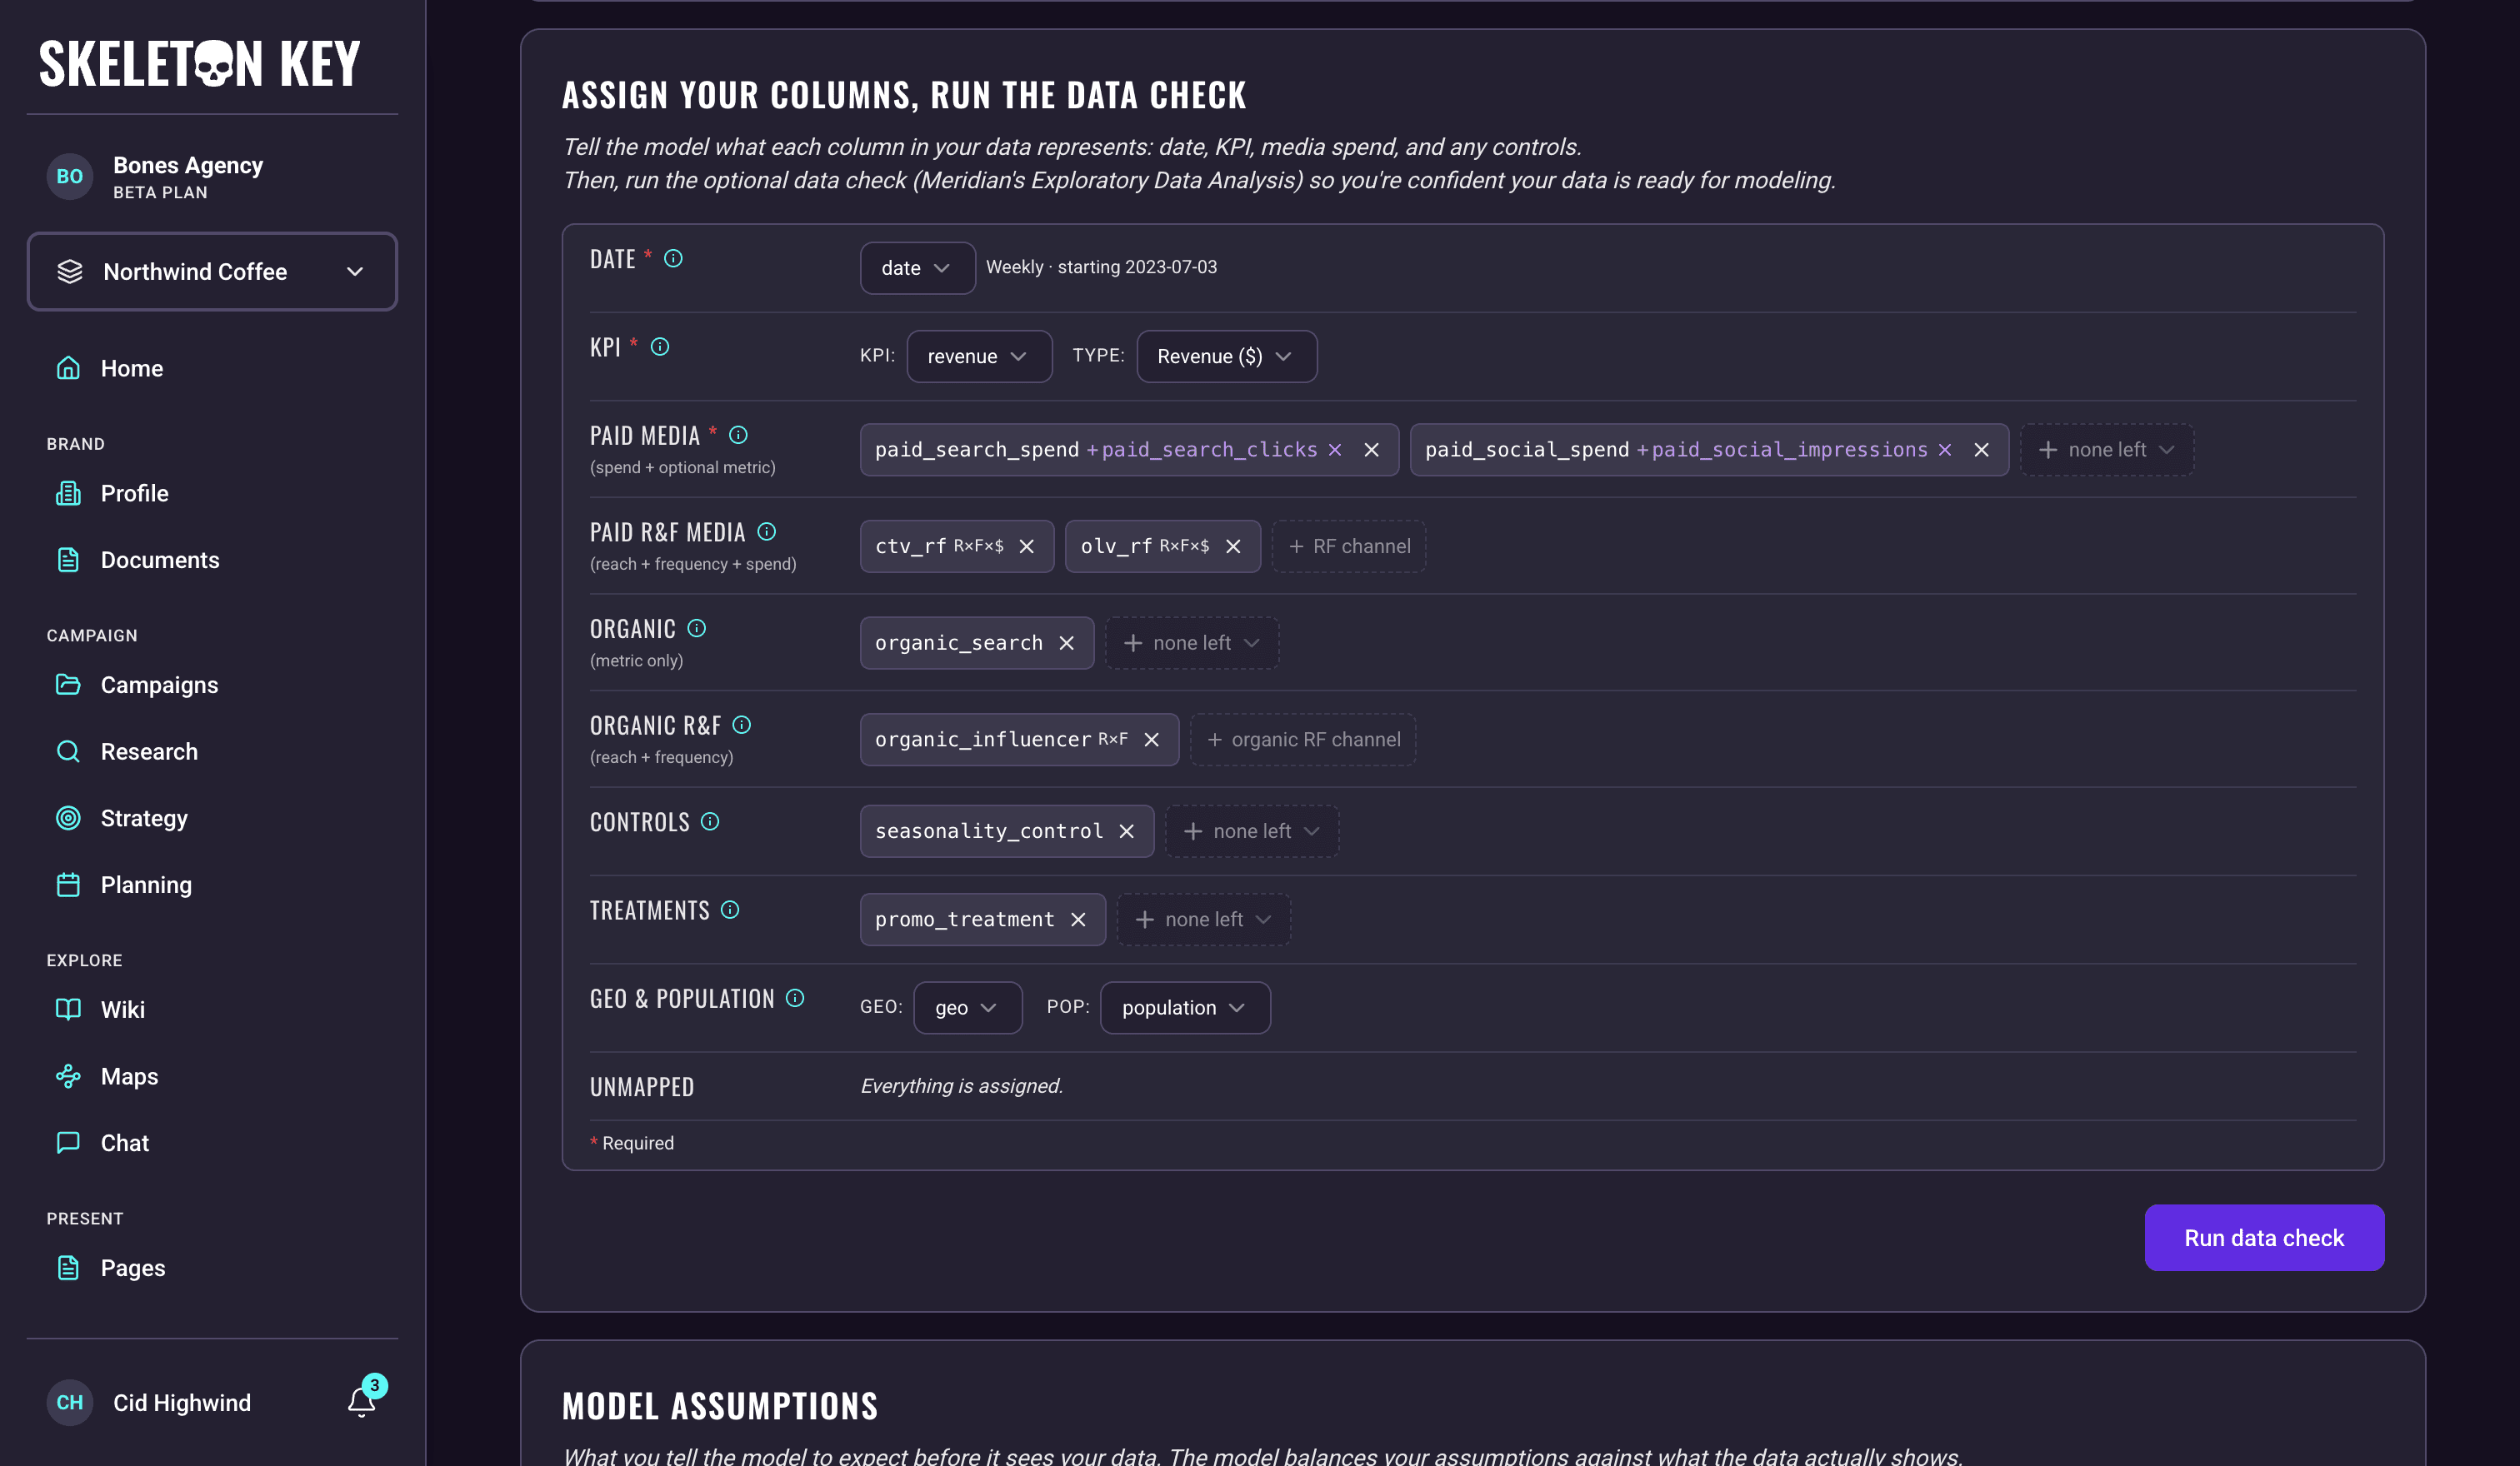Open Research in sidebar
Image resolution: width=2520 pixels, height=1466 pixels.
point(149,751)
